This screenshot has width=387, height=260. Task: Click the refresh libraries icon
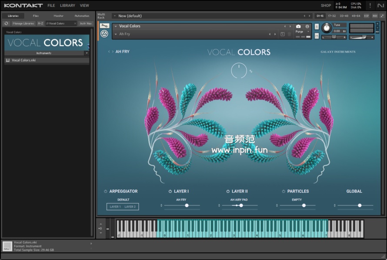pos(7,23)
